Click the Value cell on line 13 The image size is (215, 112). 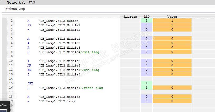172,74
